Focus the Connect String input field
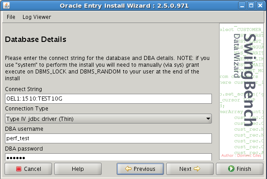This screenshot has width=267, height=179. pos(108,99)
